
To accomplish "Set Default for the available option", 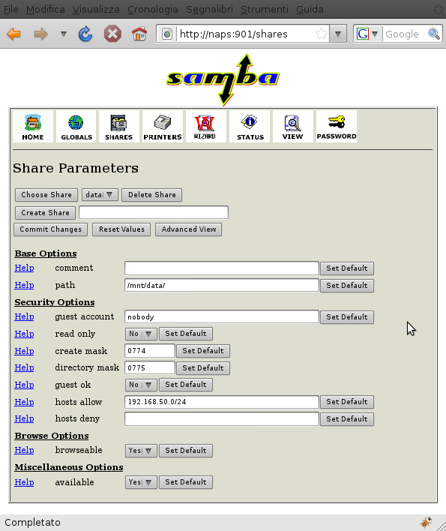I will [186, 482].
